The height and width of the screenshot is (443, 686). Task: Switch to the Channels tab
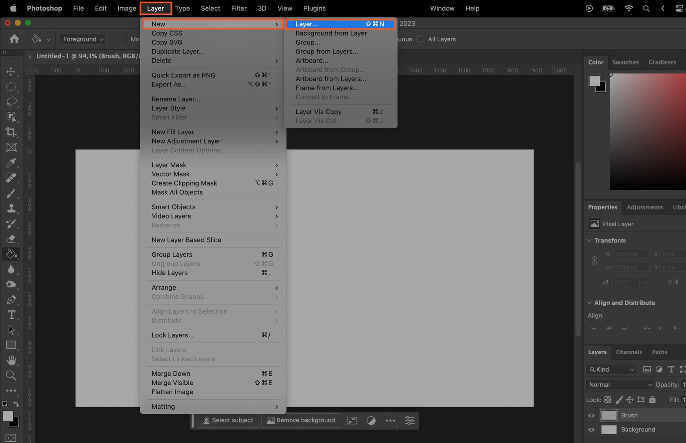(x=629, y=352)
